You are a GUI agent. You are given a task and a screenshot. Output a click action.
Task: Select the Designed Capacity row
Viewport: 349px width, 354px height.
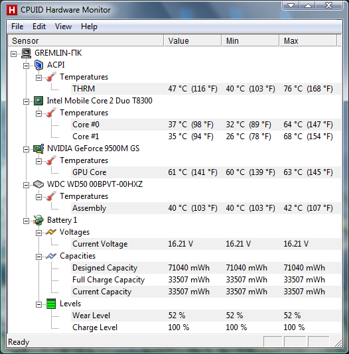206,268
